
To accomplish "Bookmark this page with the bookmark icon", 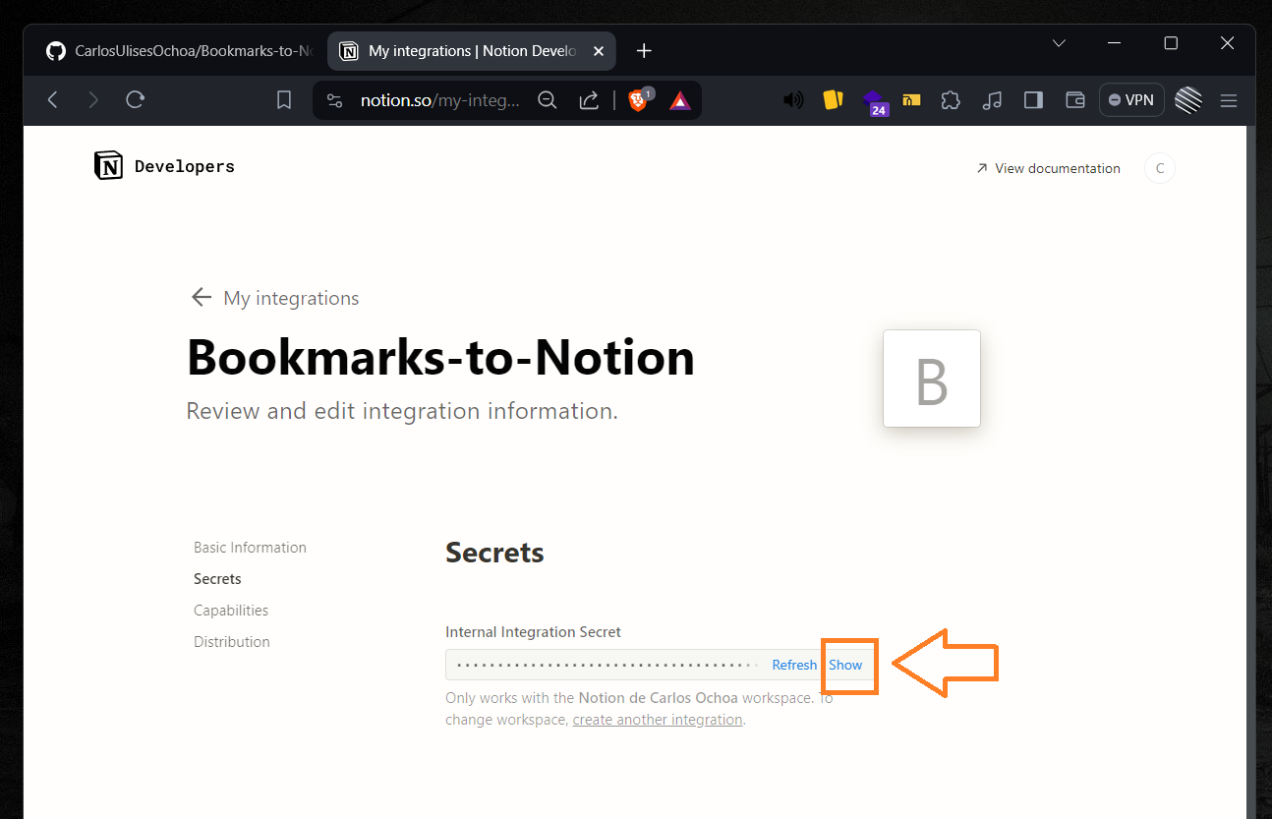I will click(x=284, y=100).
